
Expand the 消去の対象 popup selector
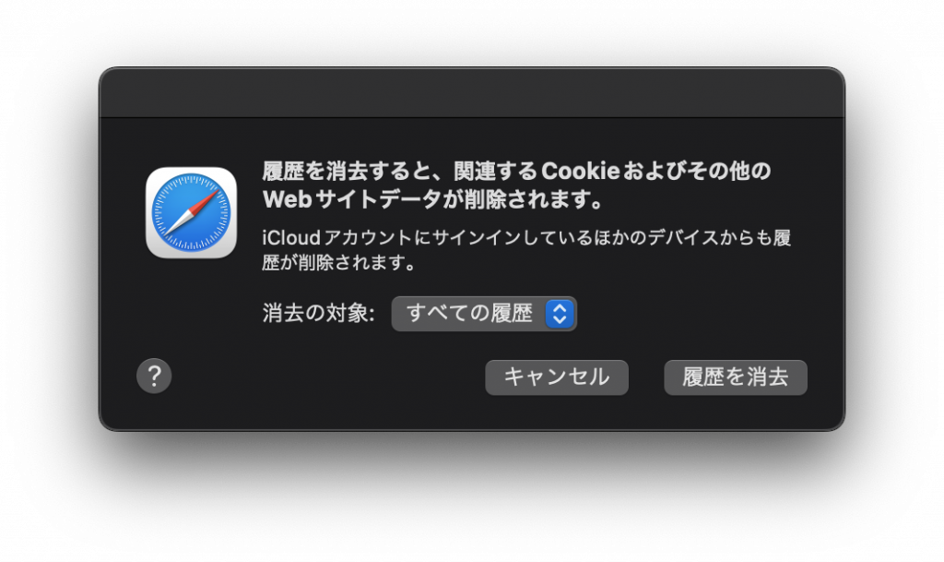point(484,314)
